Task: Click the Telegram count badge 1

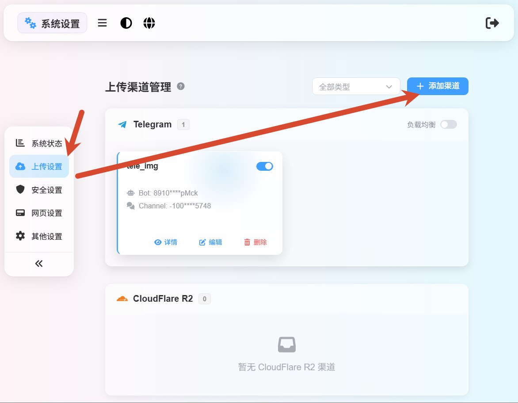Action: tap(183, 125)
